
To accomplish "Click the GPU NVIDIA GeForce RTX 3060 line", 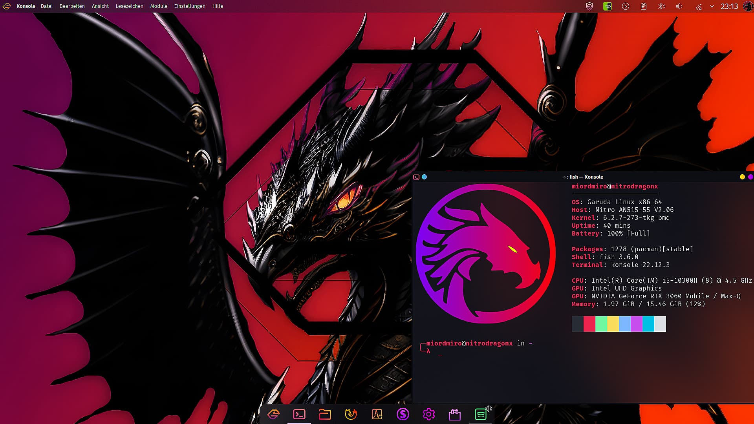I will coord(656,296).
